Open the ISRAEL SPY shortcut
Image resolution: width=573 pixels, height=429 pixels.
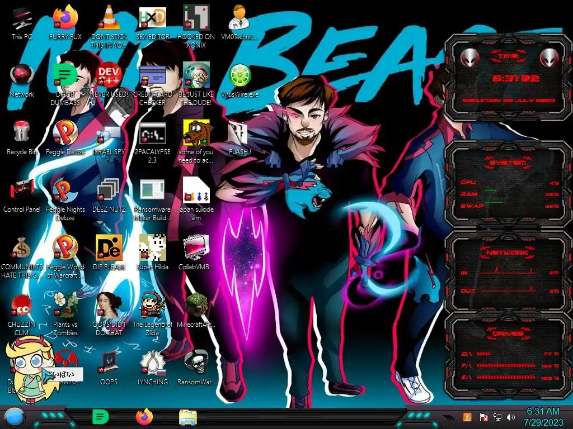109,134
